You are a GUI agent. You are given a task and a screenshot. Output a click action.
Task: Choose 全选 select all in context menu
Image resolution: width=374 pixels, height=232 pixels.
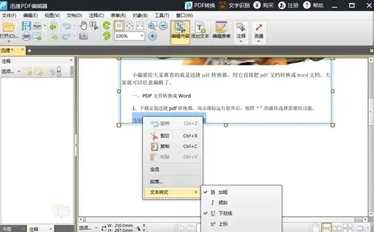coord(173,169)
